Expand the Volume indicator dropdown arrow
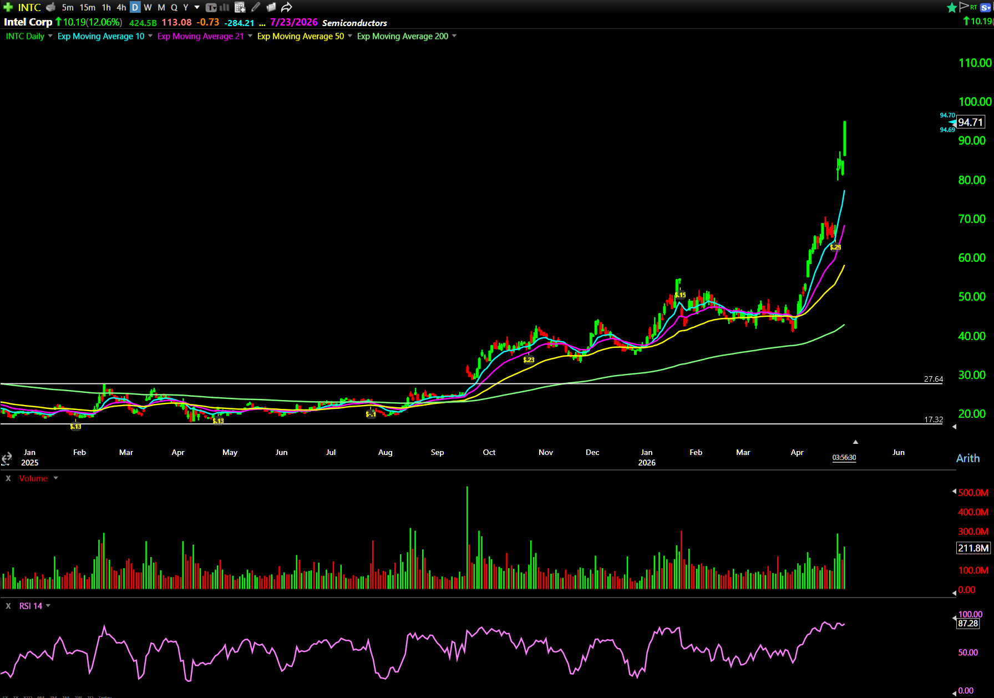The image size is (994, 698). tap(56, 478)
